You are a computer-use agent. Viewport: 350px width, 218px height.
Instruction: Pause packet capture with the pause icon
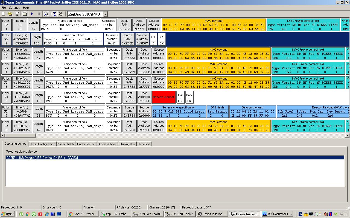39,14
